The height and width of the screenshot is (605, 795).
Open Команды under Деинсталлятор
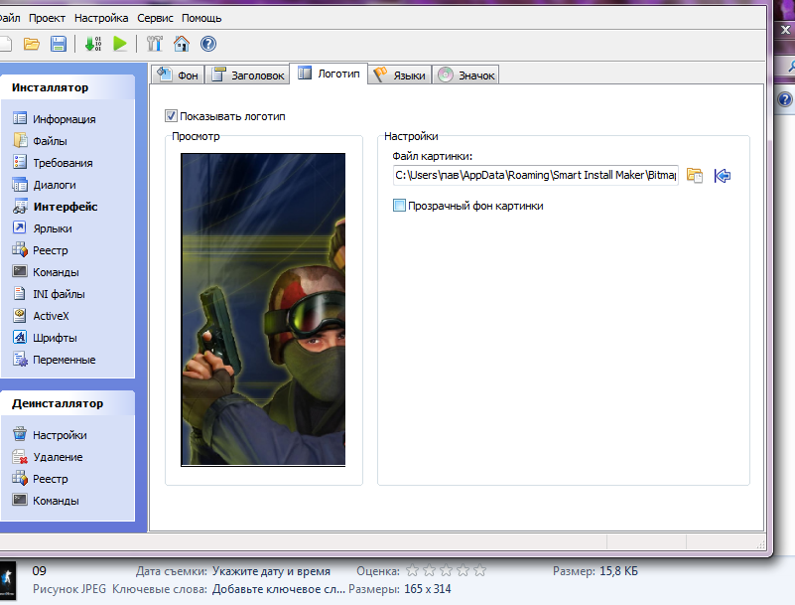pyautogui.click(x=46, y=500)
